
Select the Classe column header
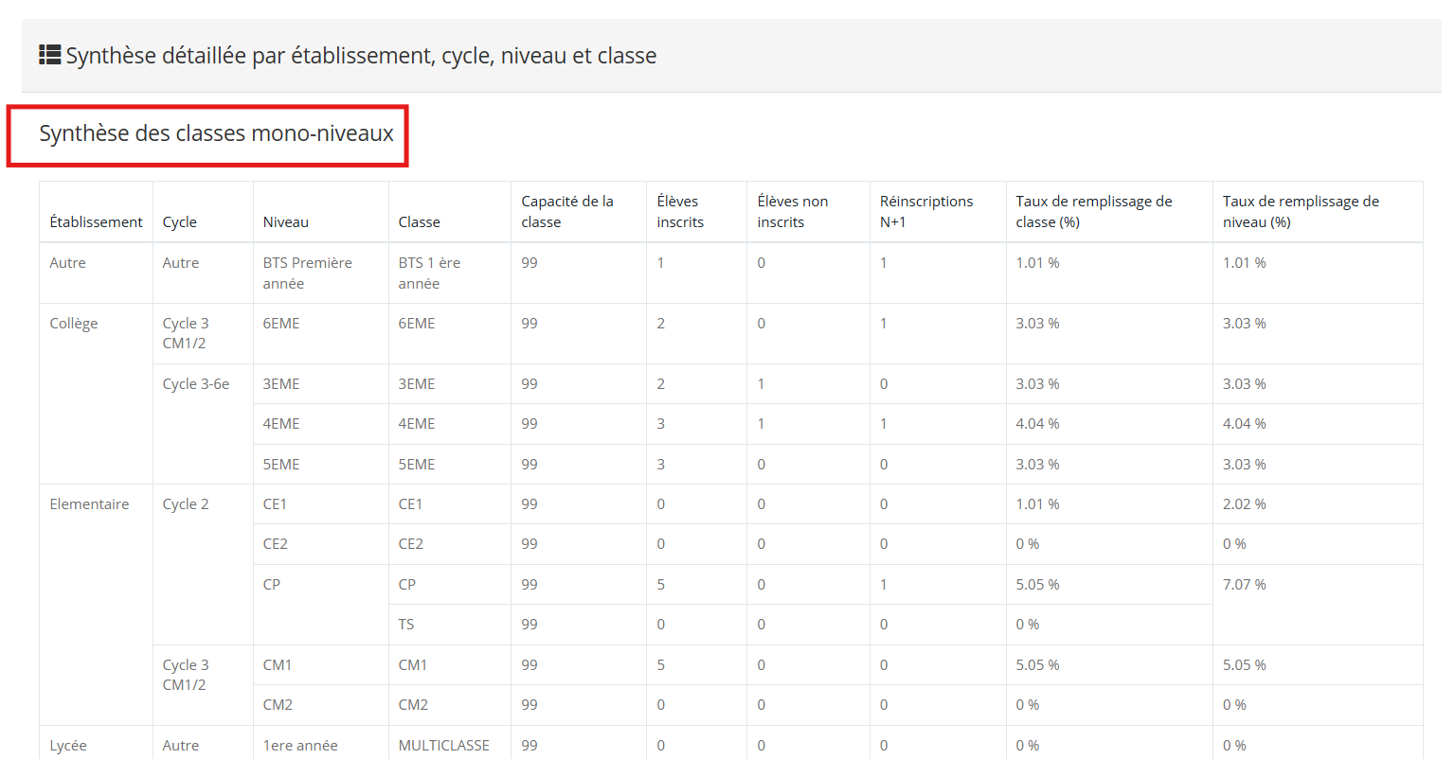419,221
